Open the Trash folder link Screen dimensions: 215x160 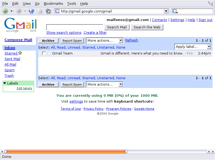[9, 76]
